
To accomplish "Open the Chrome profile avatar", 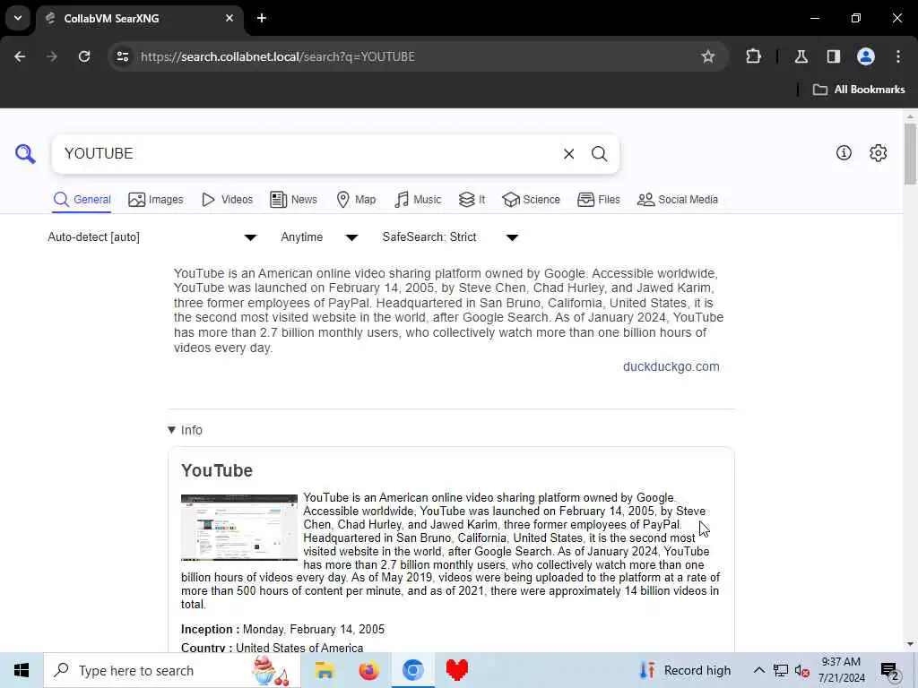I will click(865, 56).
